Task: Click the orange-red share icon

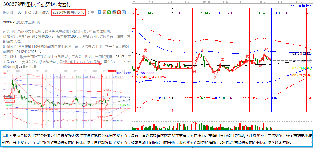Action: point(119,12)
